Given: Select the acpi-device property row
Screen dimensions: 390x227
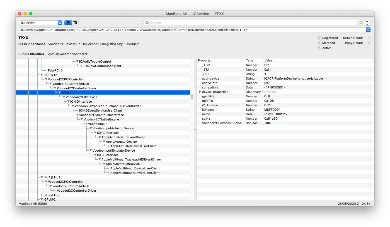Looking at the screenshot, I should [x=285, y=78].
